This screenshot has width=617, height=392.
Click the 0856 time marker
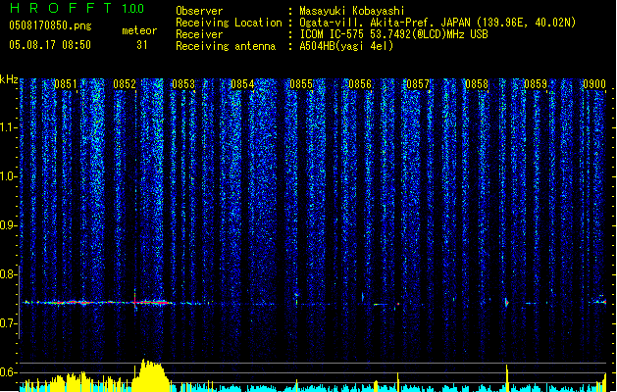click(360, 84)
